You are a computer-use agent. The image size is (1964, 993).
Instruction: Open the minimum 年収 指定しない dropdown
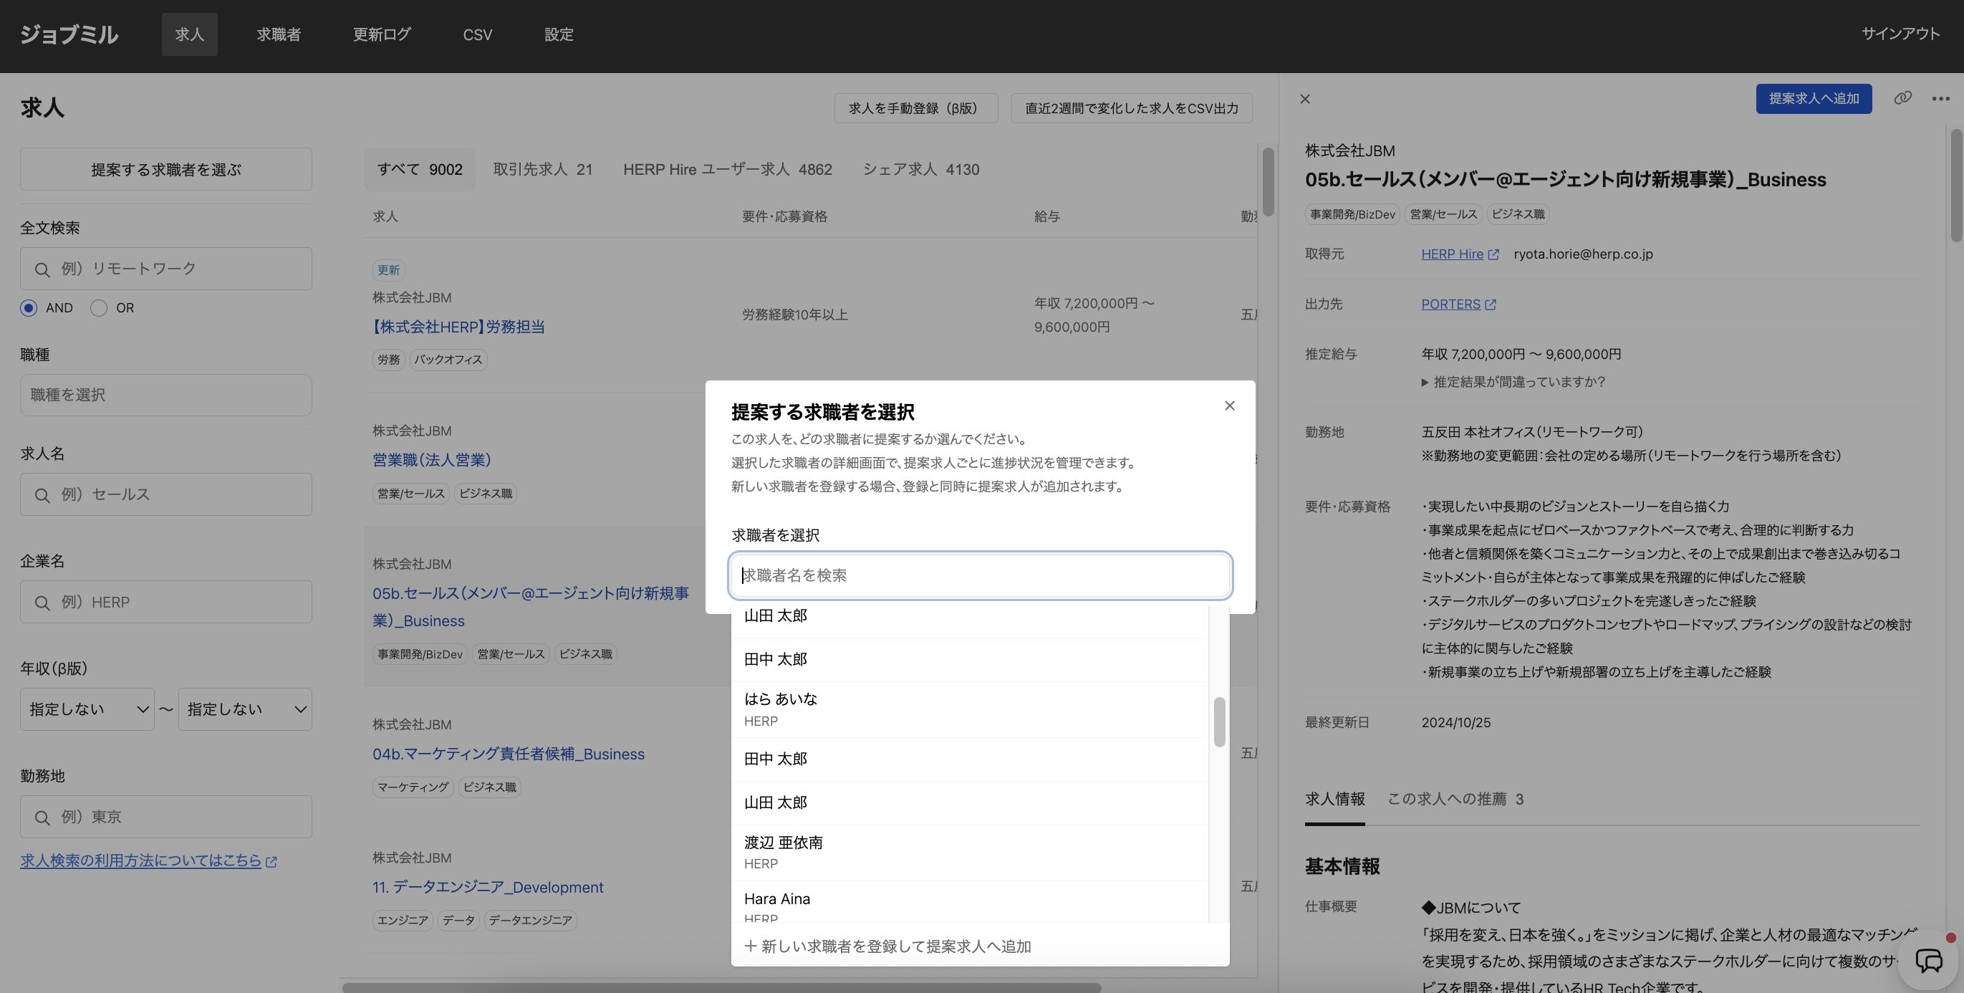(x=87, y=709)
